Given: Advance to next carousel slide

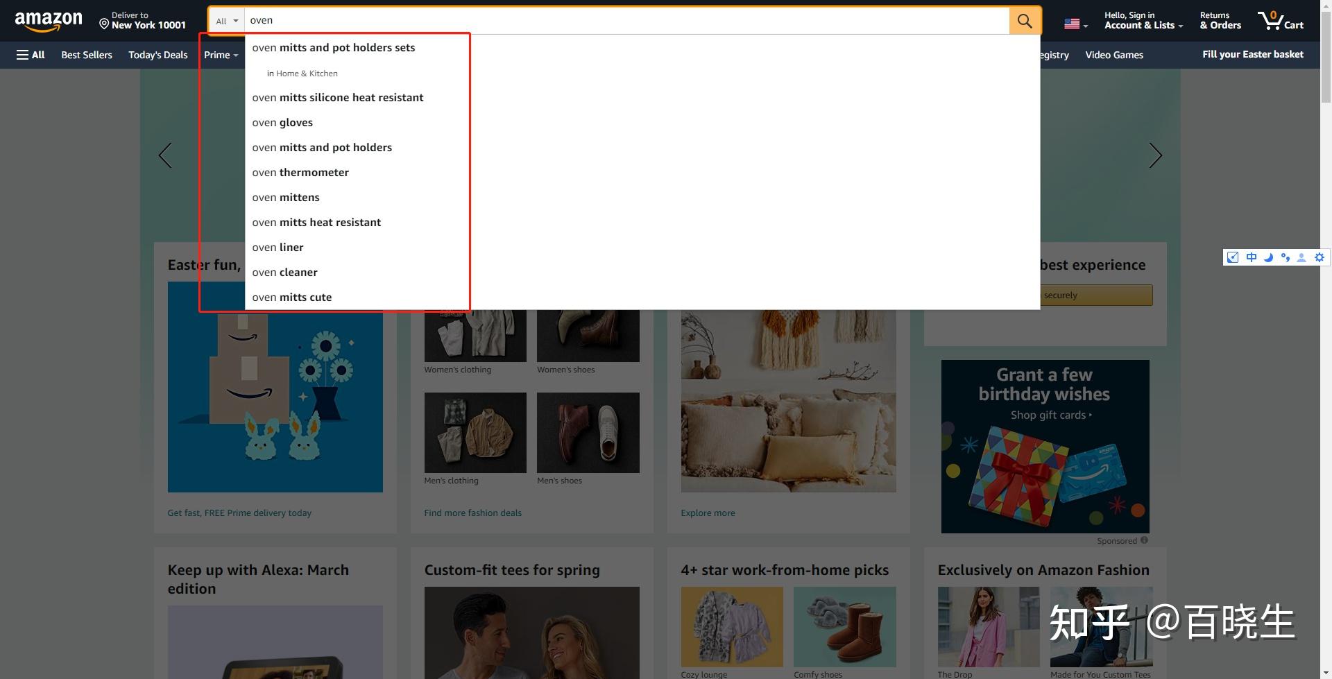Looking at the screenshot, I should click(x=1155, y=155).
